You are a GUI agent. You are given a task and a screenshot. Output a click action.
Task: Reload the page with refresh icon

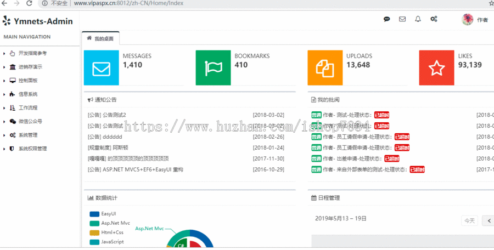(x=29, y=3)
